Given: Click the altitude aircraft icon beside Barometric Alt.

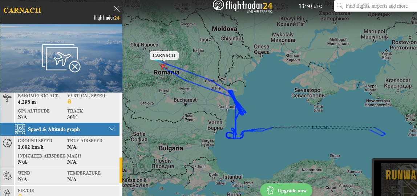Looking at the screenshot, I should tap(7, 98).
